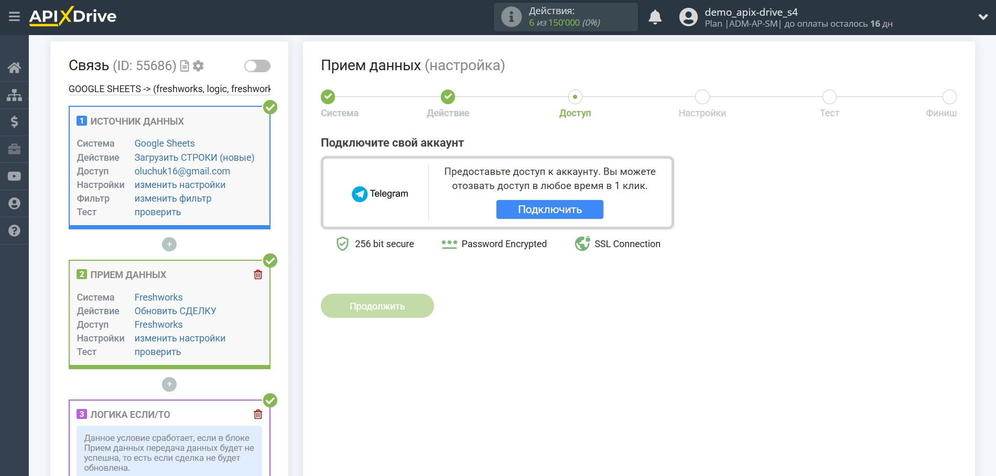Add a block below ИСТОЧНИК ДАННЫХ with plus
Viewport: 996px width, 476px height.
click(169, 245)
